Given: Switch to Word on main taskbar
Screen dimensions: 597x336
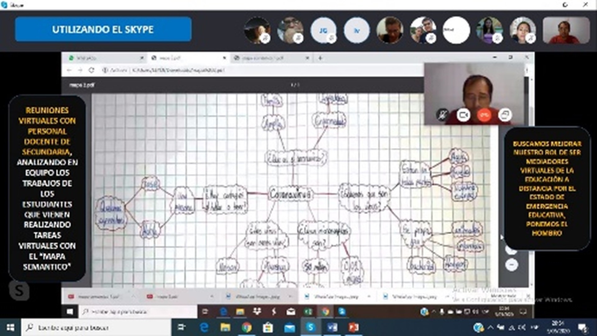Looking at the screenshot, I should [332, 327].
